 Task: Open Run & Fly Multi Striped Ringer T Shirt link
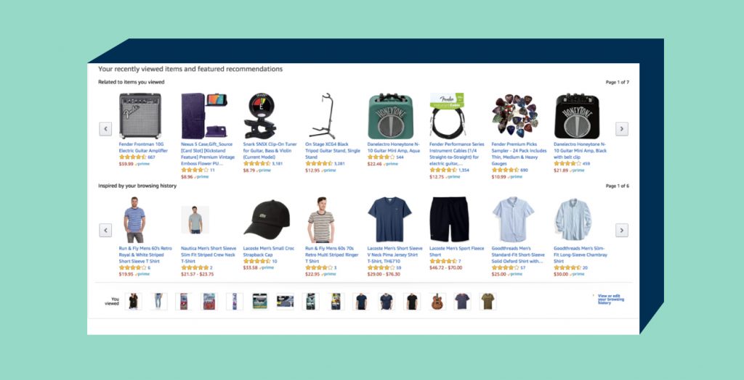(x=331, y=255)
